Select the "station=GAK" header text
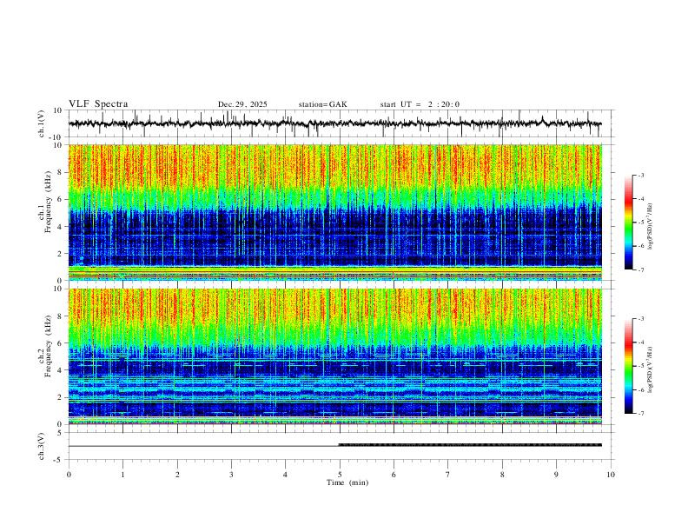688x532 pixels. [323, 104]
